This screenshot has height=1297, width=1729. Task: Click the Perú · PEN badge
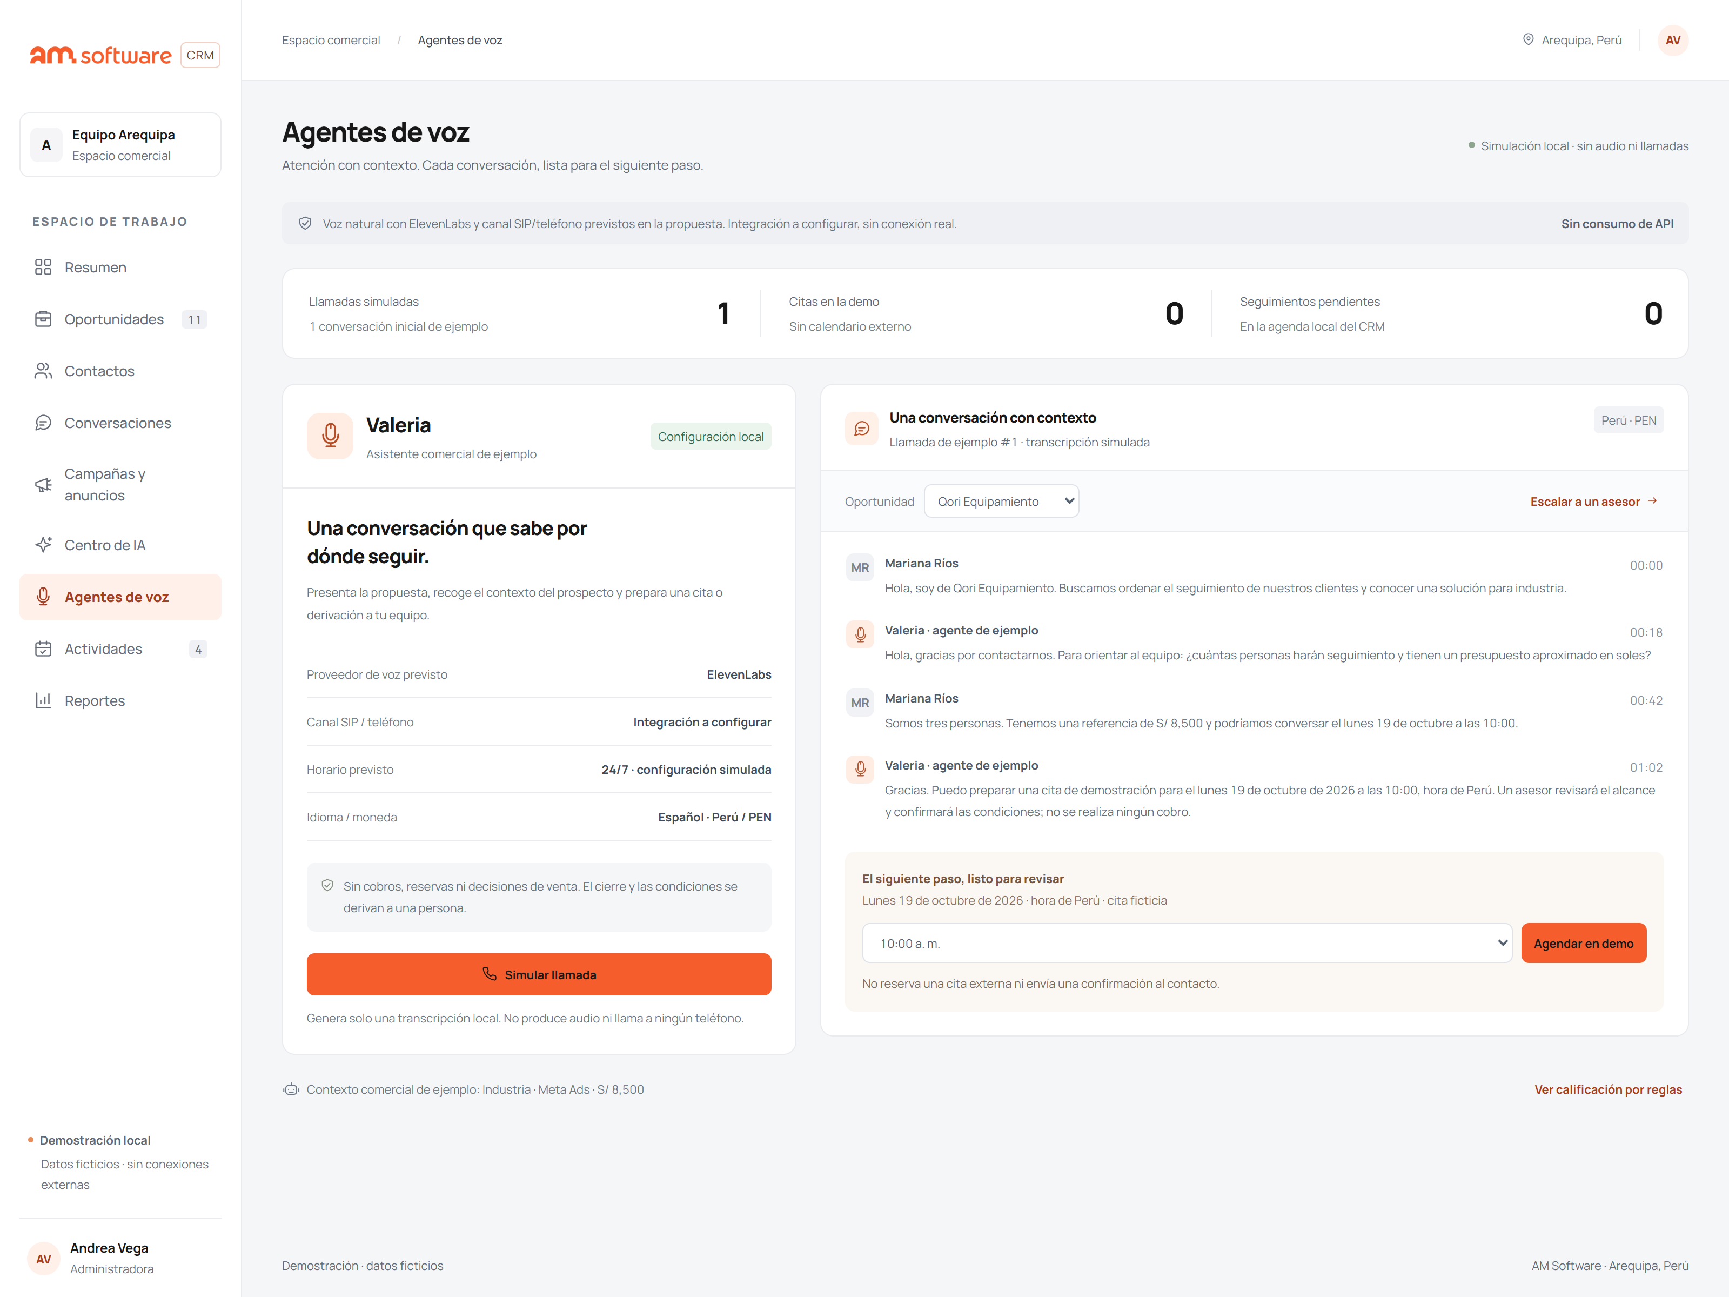pyautogui.click(x=1628, y=420)
